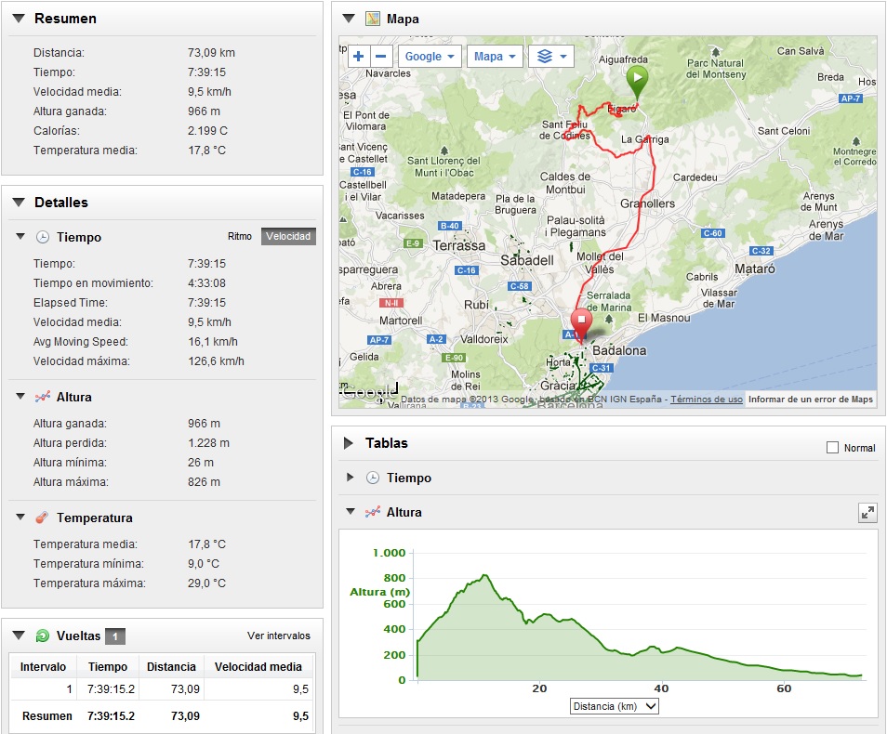The width and height of the screenshot is (887, 734).
Task: Click the Terrassa label on the map
Action: point(458,245)
